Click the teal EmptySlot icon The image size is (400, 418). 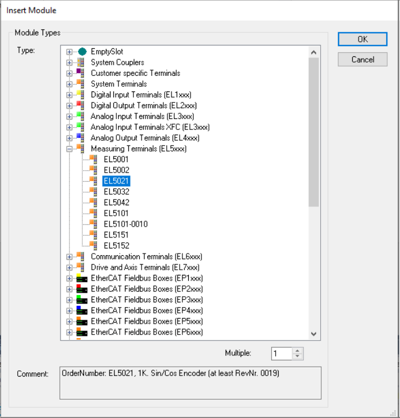click(82, 52)
